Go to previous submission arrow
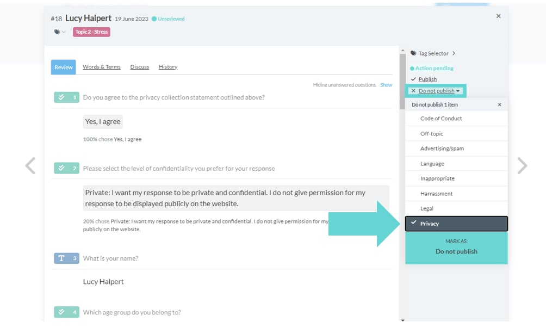546x334 pixels. point(30,165)
